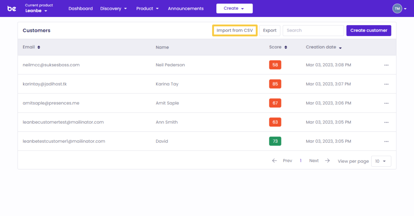Go to the Announcements page

(x=186, y=8)
